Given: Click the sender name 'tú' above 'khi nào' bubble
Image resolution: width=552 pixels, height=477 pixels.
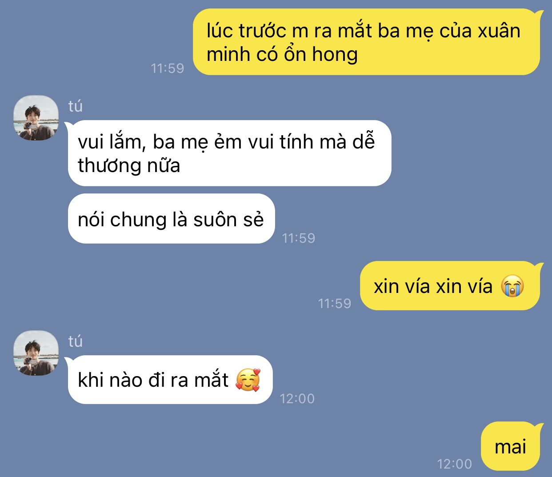Looking at the screenshot, I should click(76, 341).
